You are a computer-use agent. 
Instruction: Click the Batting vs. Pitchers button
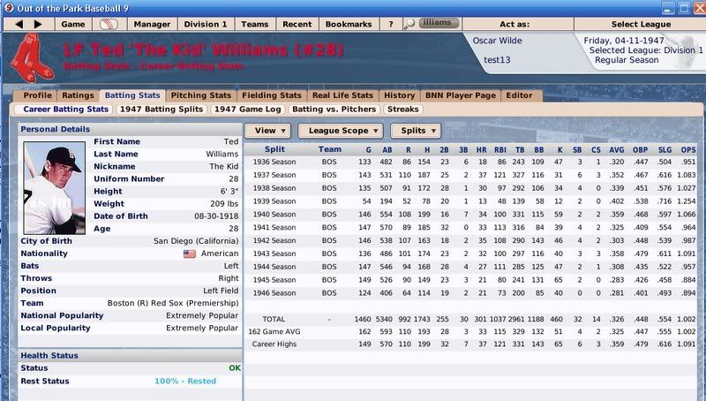coord(334,110)
